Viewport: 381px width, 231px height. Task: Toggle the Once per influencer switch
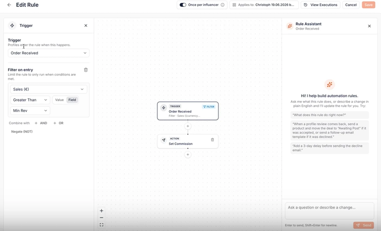183,5
